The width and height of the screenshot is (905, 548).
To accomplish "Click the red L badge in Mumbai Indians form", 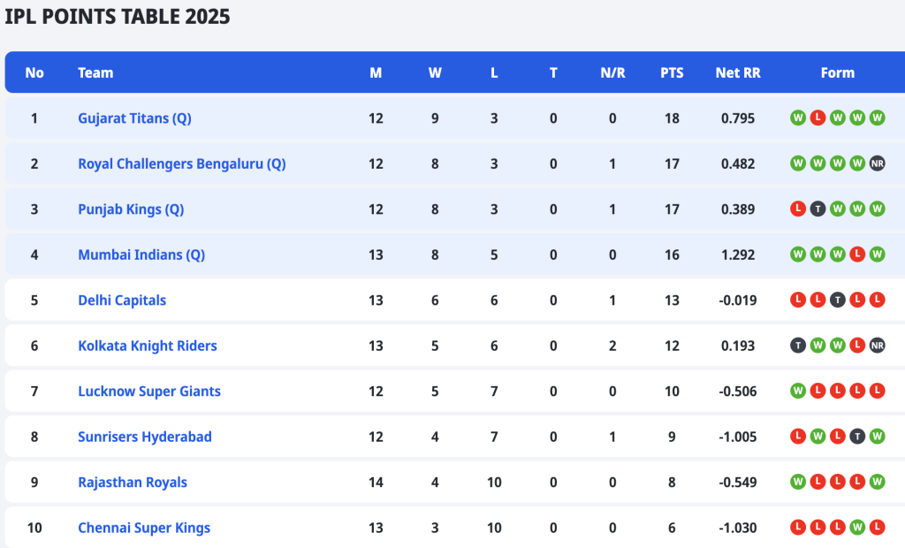I will pos(857,254).
